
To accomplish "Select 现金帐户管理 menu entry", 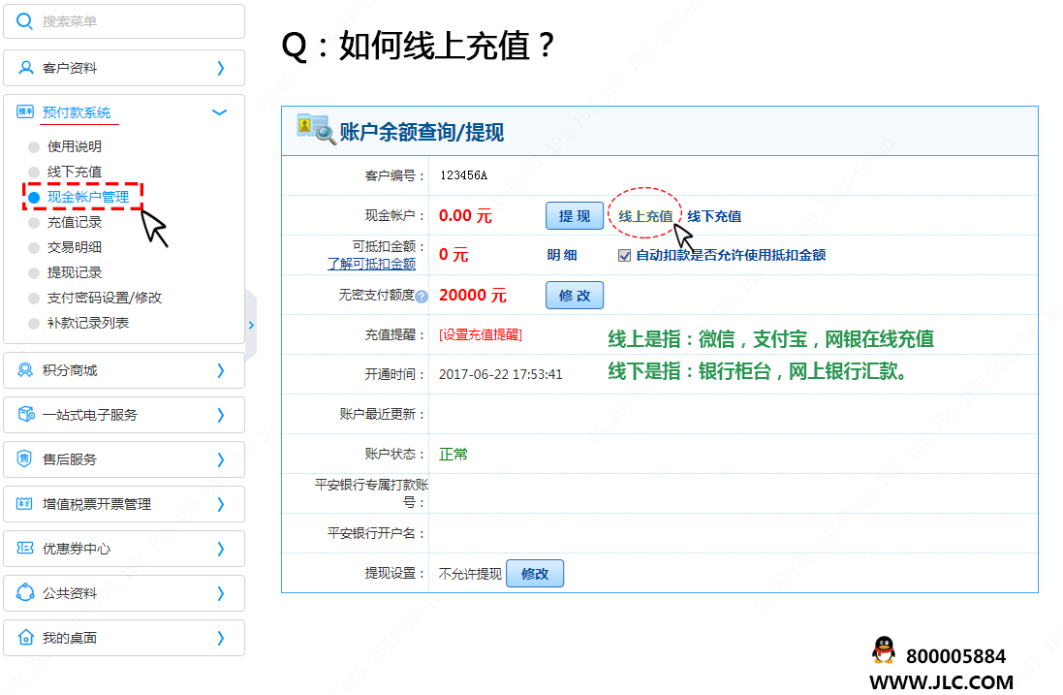I will 87,197.
